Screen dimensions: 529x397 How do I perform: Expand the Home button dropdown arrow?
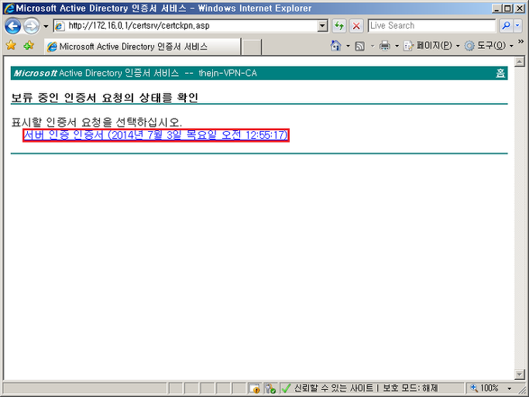(x=348, y=46)
